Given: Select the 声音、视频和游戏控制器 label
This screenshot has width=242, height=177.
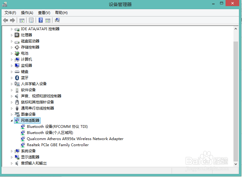Looking at the screenshot, I should [41, 96].
